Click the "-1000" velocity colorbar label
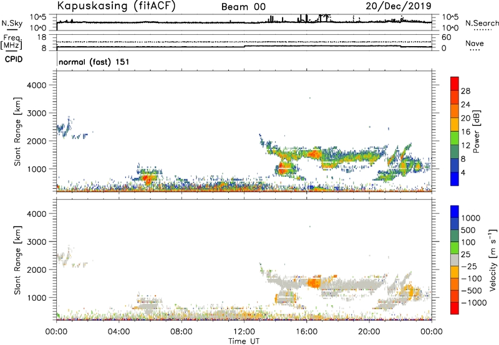 [473, 303]
